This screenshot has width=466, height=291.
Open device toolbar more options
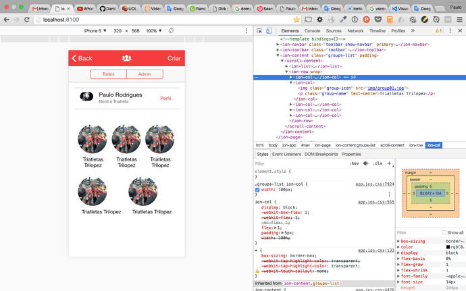[246, 30]
